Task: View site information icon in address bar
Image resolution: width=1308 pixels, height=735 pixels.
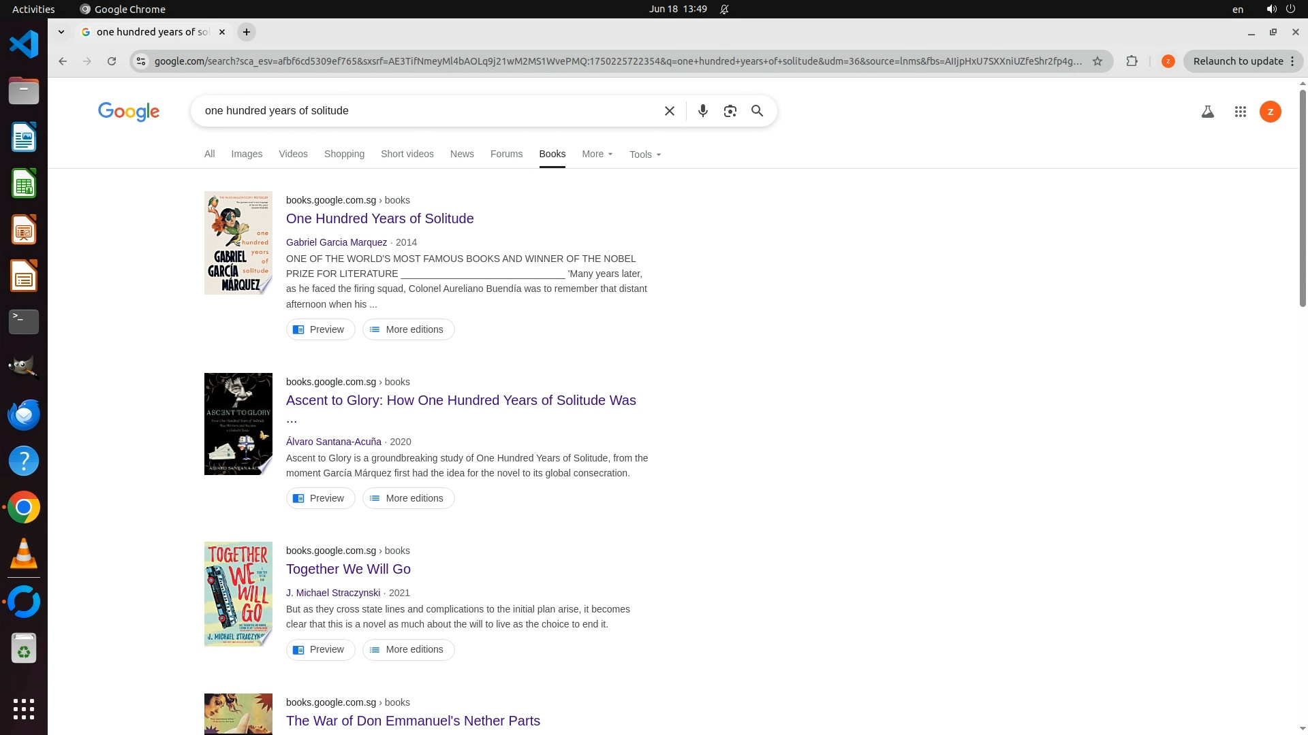Action: (141, 61)
